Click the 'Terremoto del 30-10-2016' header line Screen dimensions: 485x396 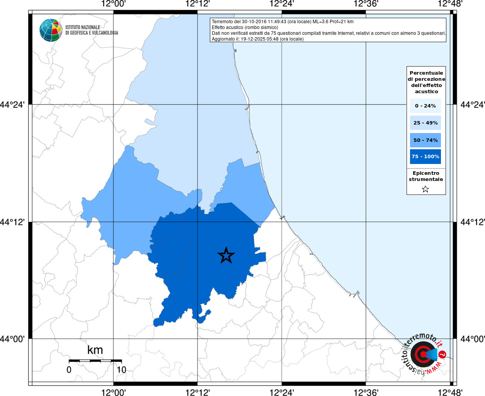[x=282, y=22]
